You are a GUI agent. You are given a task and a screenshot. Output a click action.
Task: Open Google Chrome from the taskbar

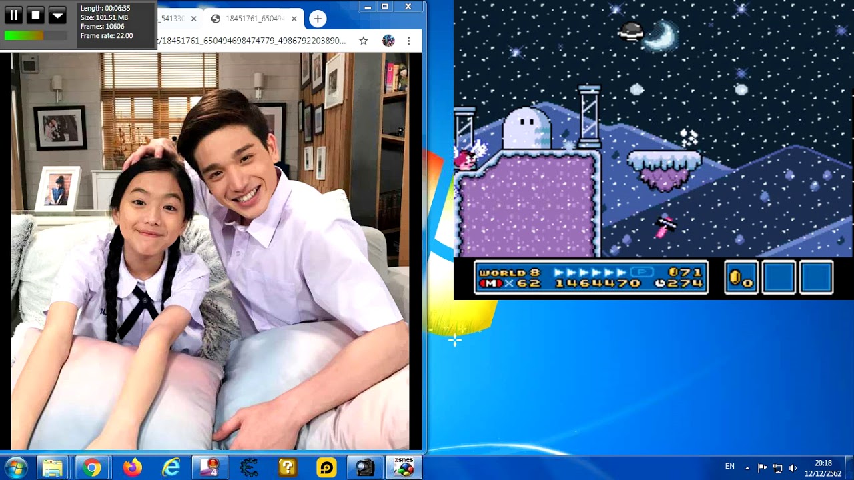92,468
